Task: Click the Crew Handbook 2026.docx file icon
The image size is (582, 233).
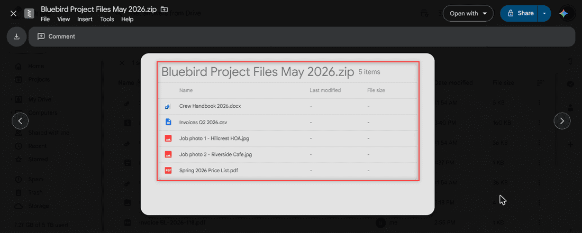Action: tap(168, 106)
